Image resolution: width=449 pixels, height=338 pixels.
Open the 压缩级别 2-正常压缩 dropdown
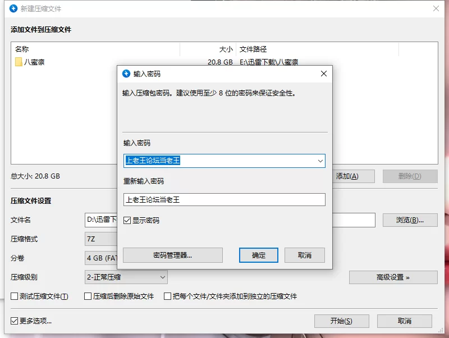point(126,277)
